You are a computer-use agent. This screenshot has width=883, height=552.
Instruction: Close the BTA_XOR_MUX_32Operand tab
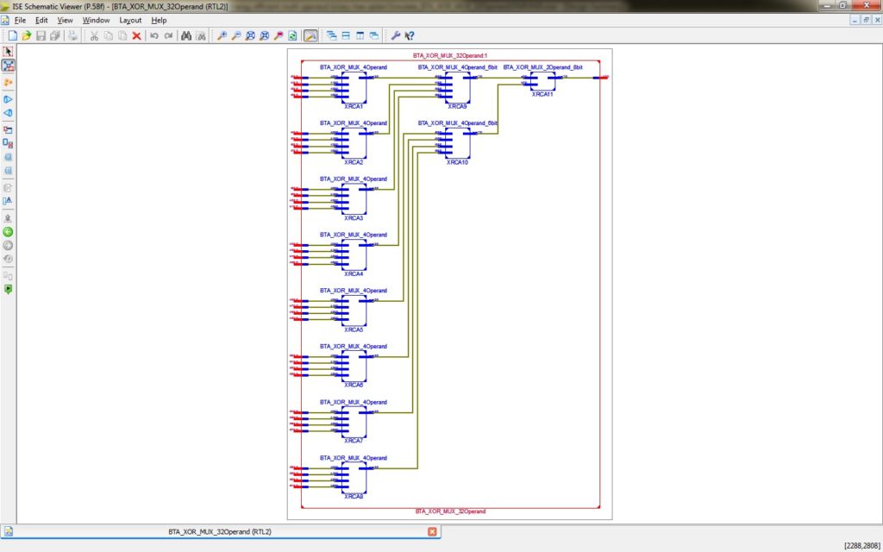[433, 531]
